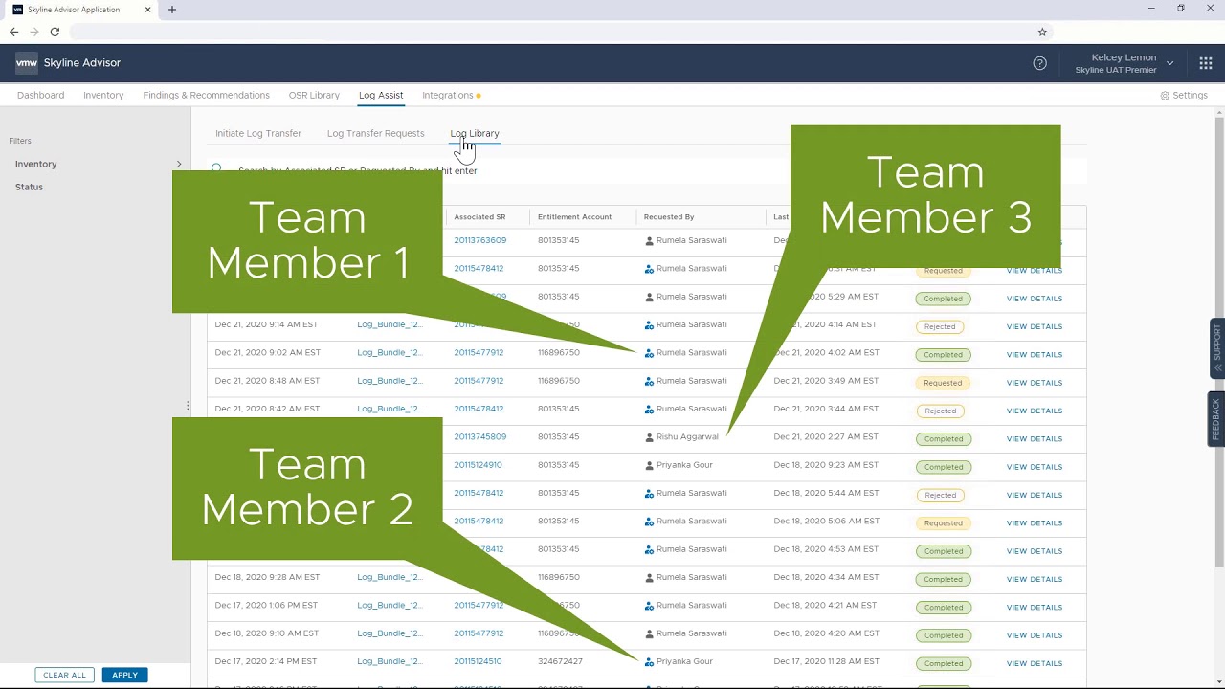The image size is (1225, 689).
Task: Click the user icon beside Priyanka Gour, 9:23 AM row
Action: click(x=649, y=465)
